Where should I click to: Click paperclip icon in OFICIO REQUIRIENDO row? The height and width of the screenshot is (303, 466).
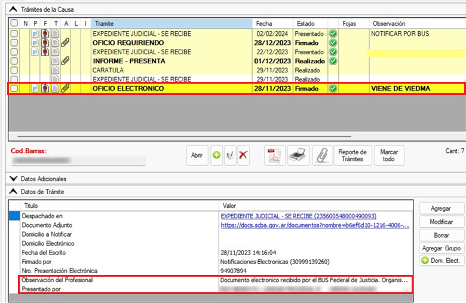[65, 43]
